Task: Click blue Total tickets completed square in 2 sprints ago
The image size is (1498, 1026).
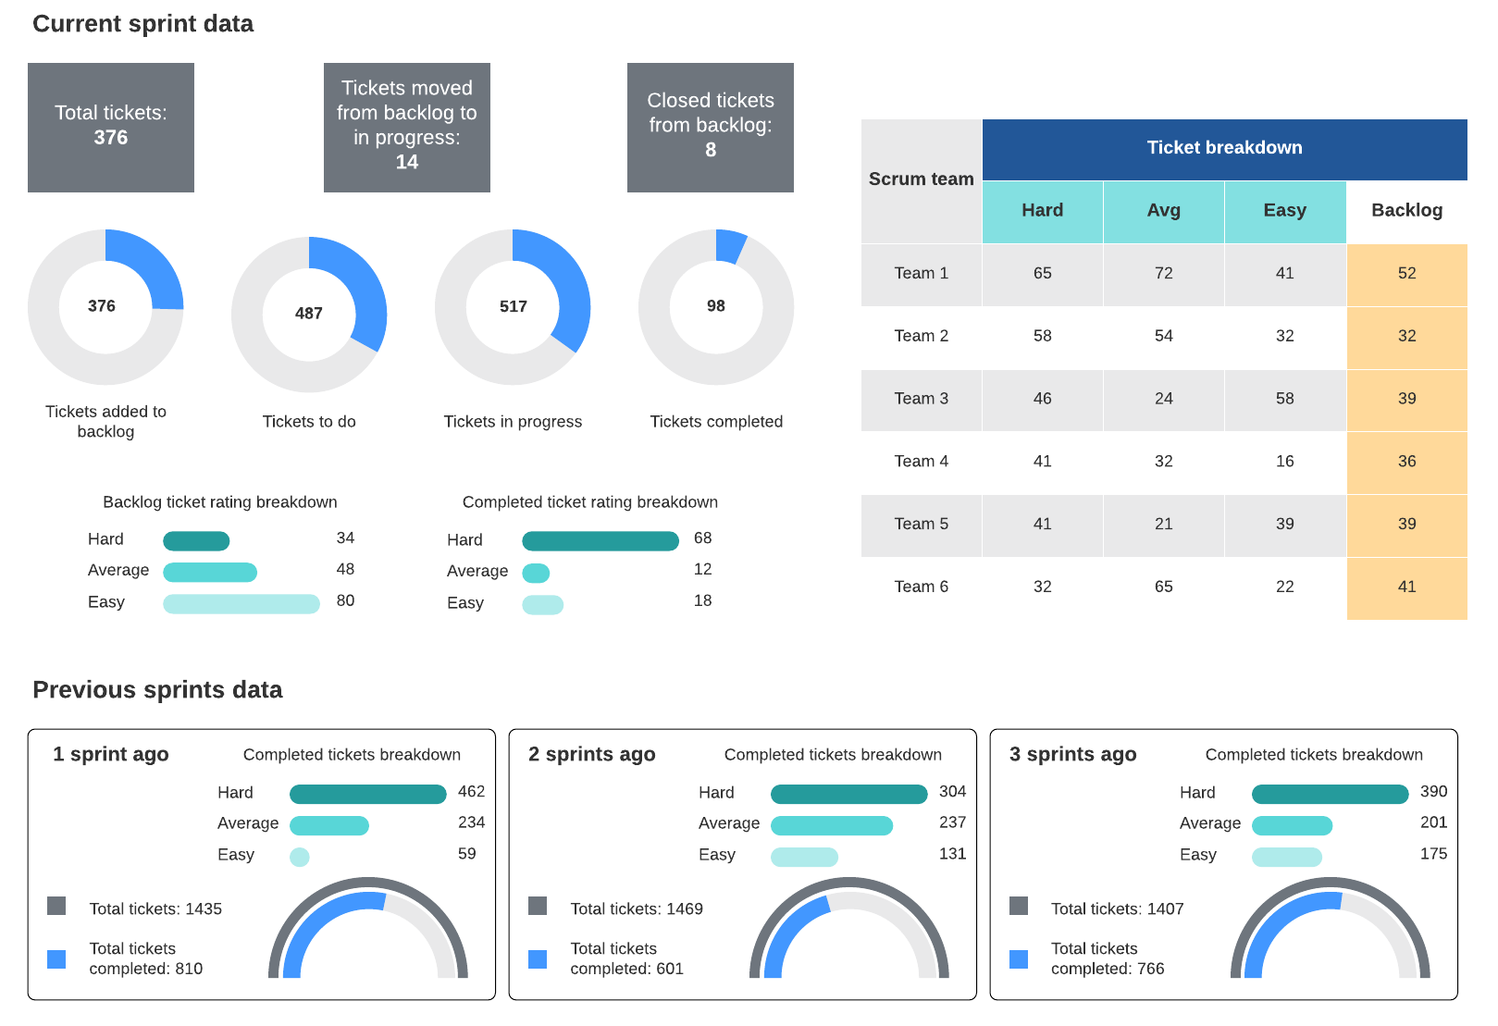Action: coord(538,959)
